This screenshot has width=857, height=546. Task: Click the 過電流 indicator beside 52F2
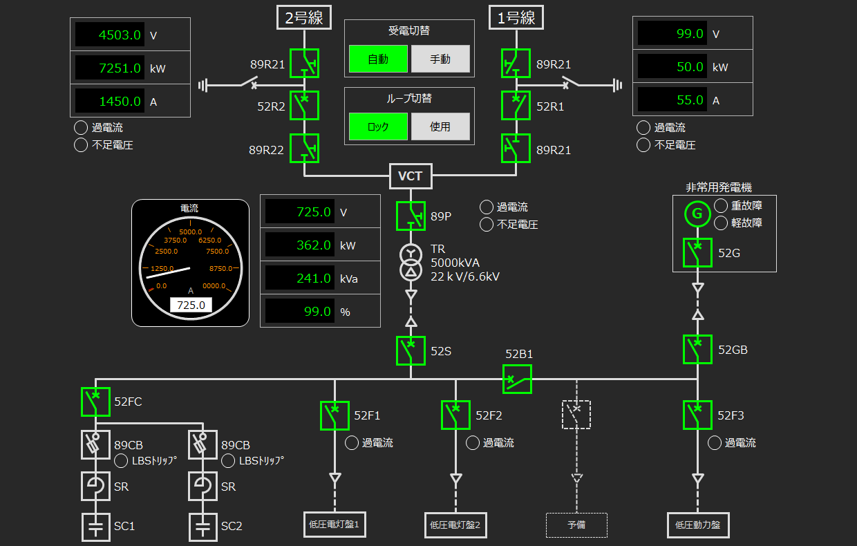coord(472,443)
